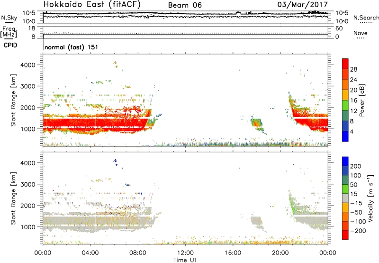Click the 'N.Search' legend label

tap(366, 18)
